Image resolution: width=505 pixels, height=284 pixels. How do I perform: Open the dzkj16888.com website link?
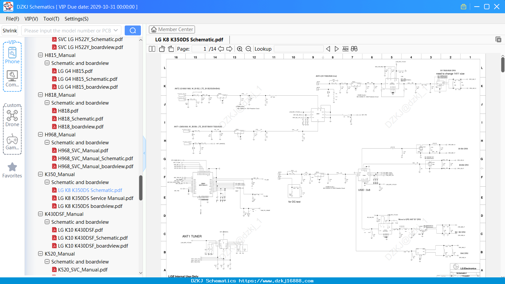pyautogui.click(x=276, y=281)
